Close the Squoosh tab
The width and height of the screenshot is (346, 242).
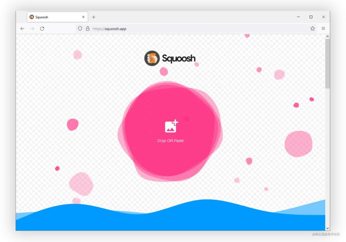pyautogui.click(x=83, y=17)
